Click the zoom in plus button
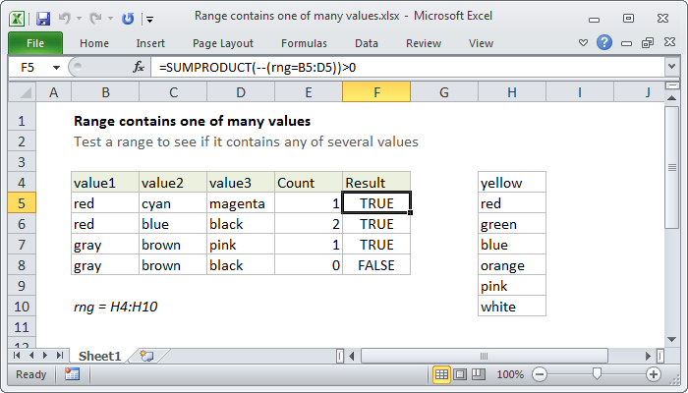688x393 pixels. (x=653, y=374)
